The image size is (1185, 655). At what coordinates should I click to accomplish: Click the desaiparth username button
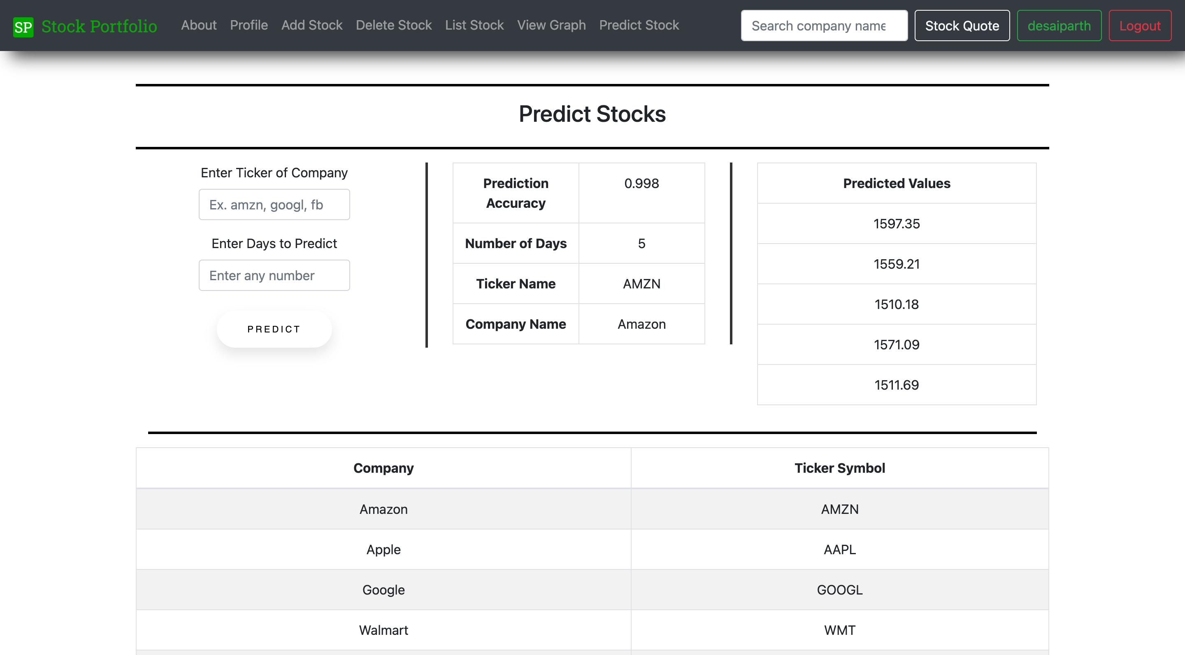click(x=1059, y=26)
